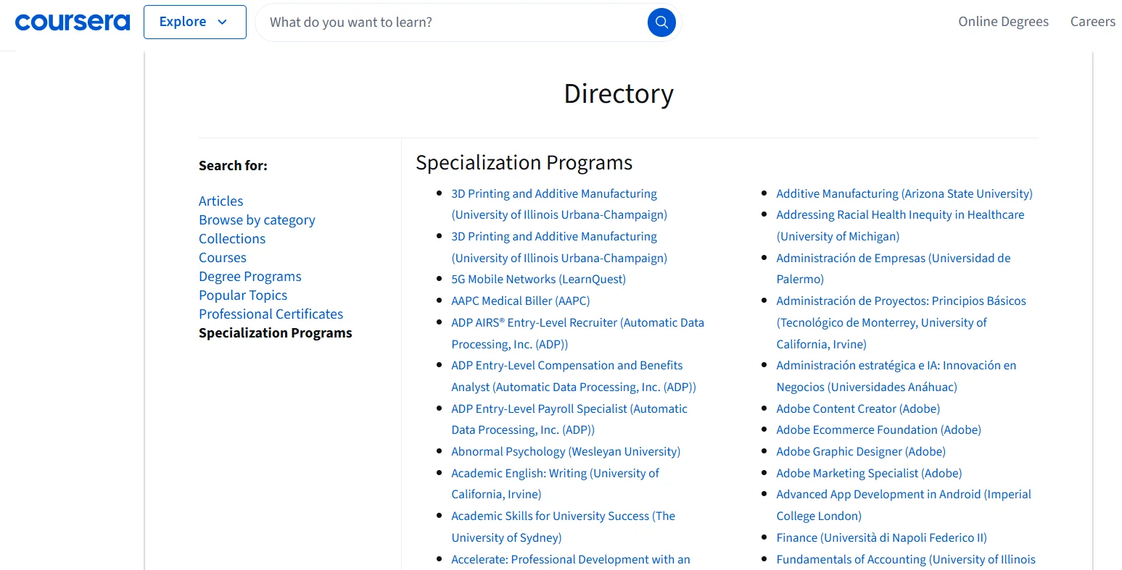Click Adobe Content Creator specialization

tap(857, 408)
